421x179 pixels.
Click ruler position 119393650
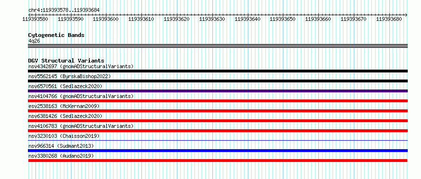coord(282,19)
